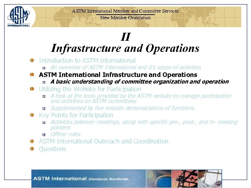Click bullet icon beside "ASTM International Infrastructure and Operations"
Image resolution: width=251 pixels, height=188 pixels.
32,75
